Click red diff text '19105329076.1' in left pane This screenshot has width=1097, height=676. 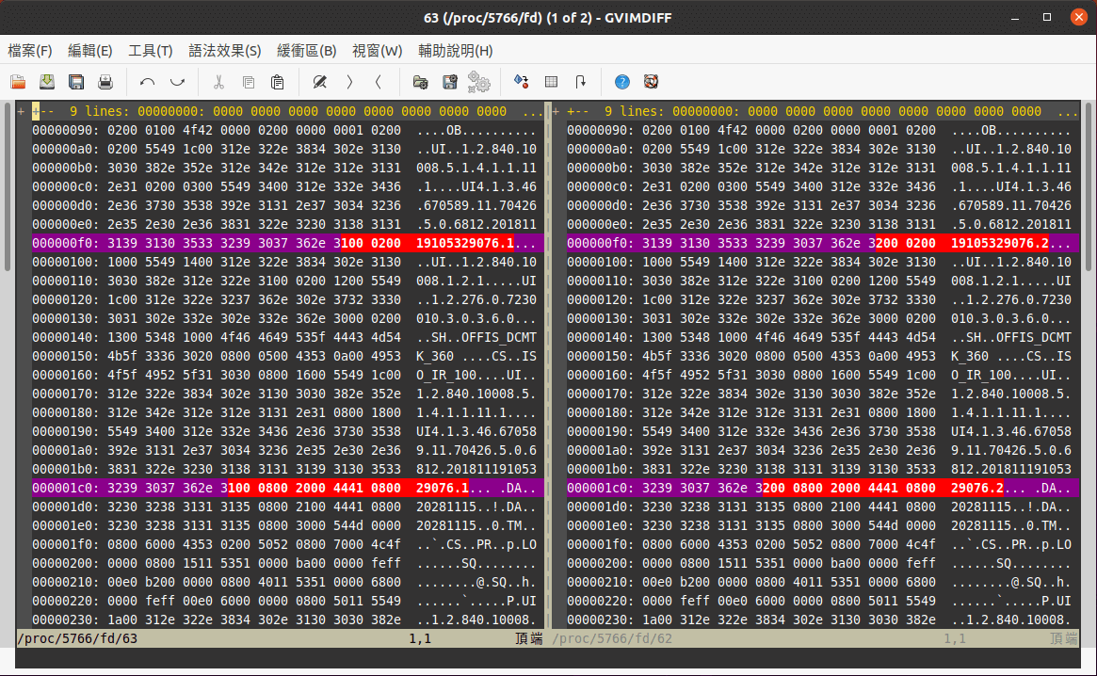[x=464, y=243]
